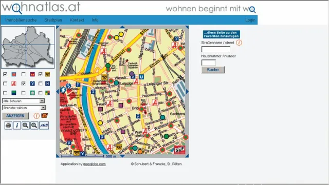Pan the map south with the bottom arrow
329x185 pixels.
click(x=122, y=156)
